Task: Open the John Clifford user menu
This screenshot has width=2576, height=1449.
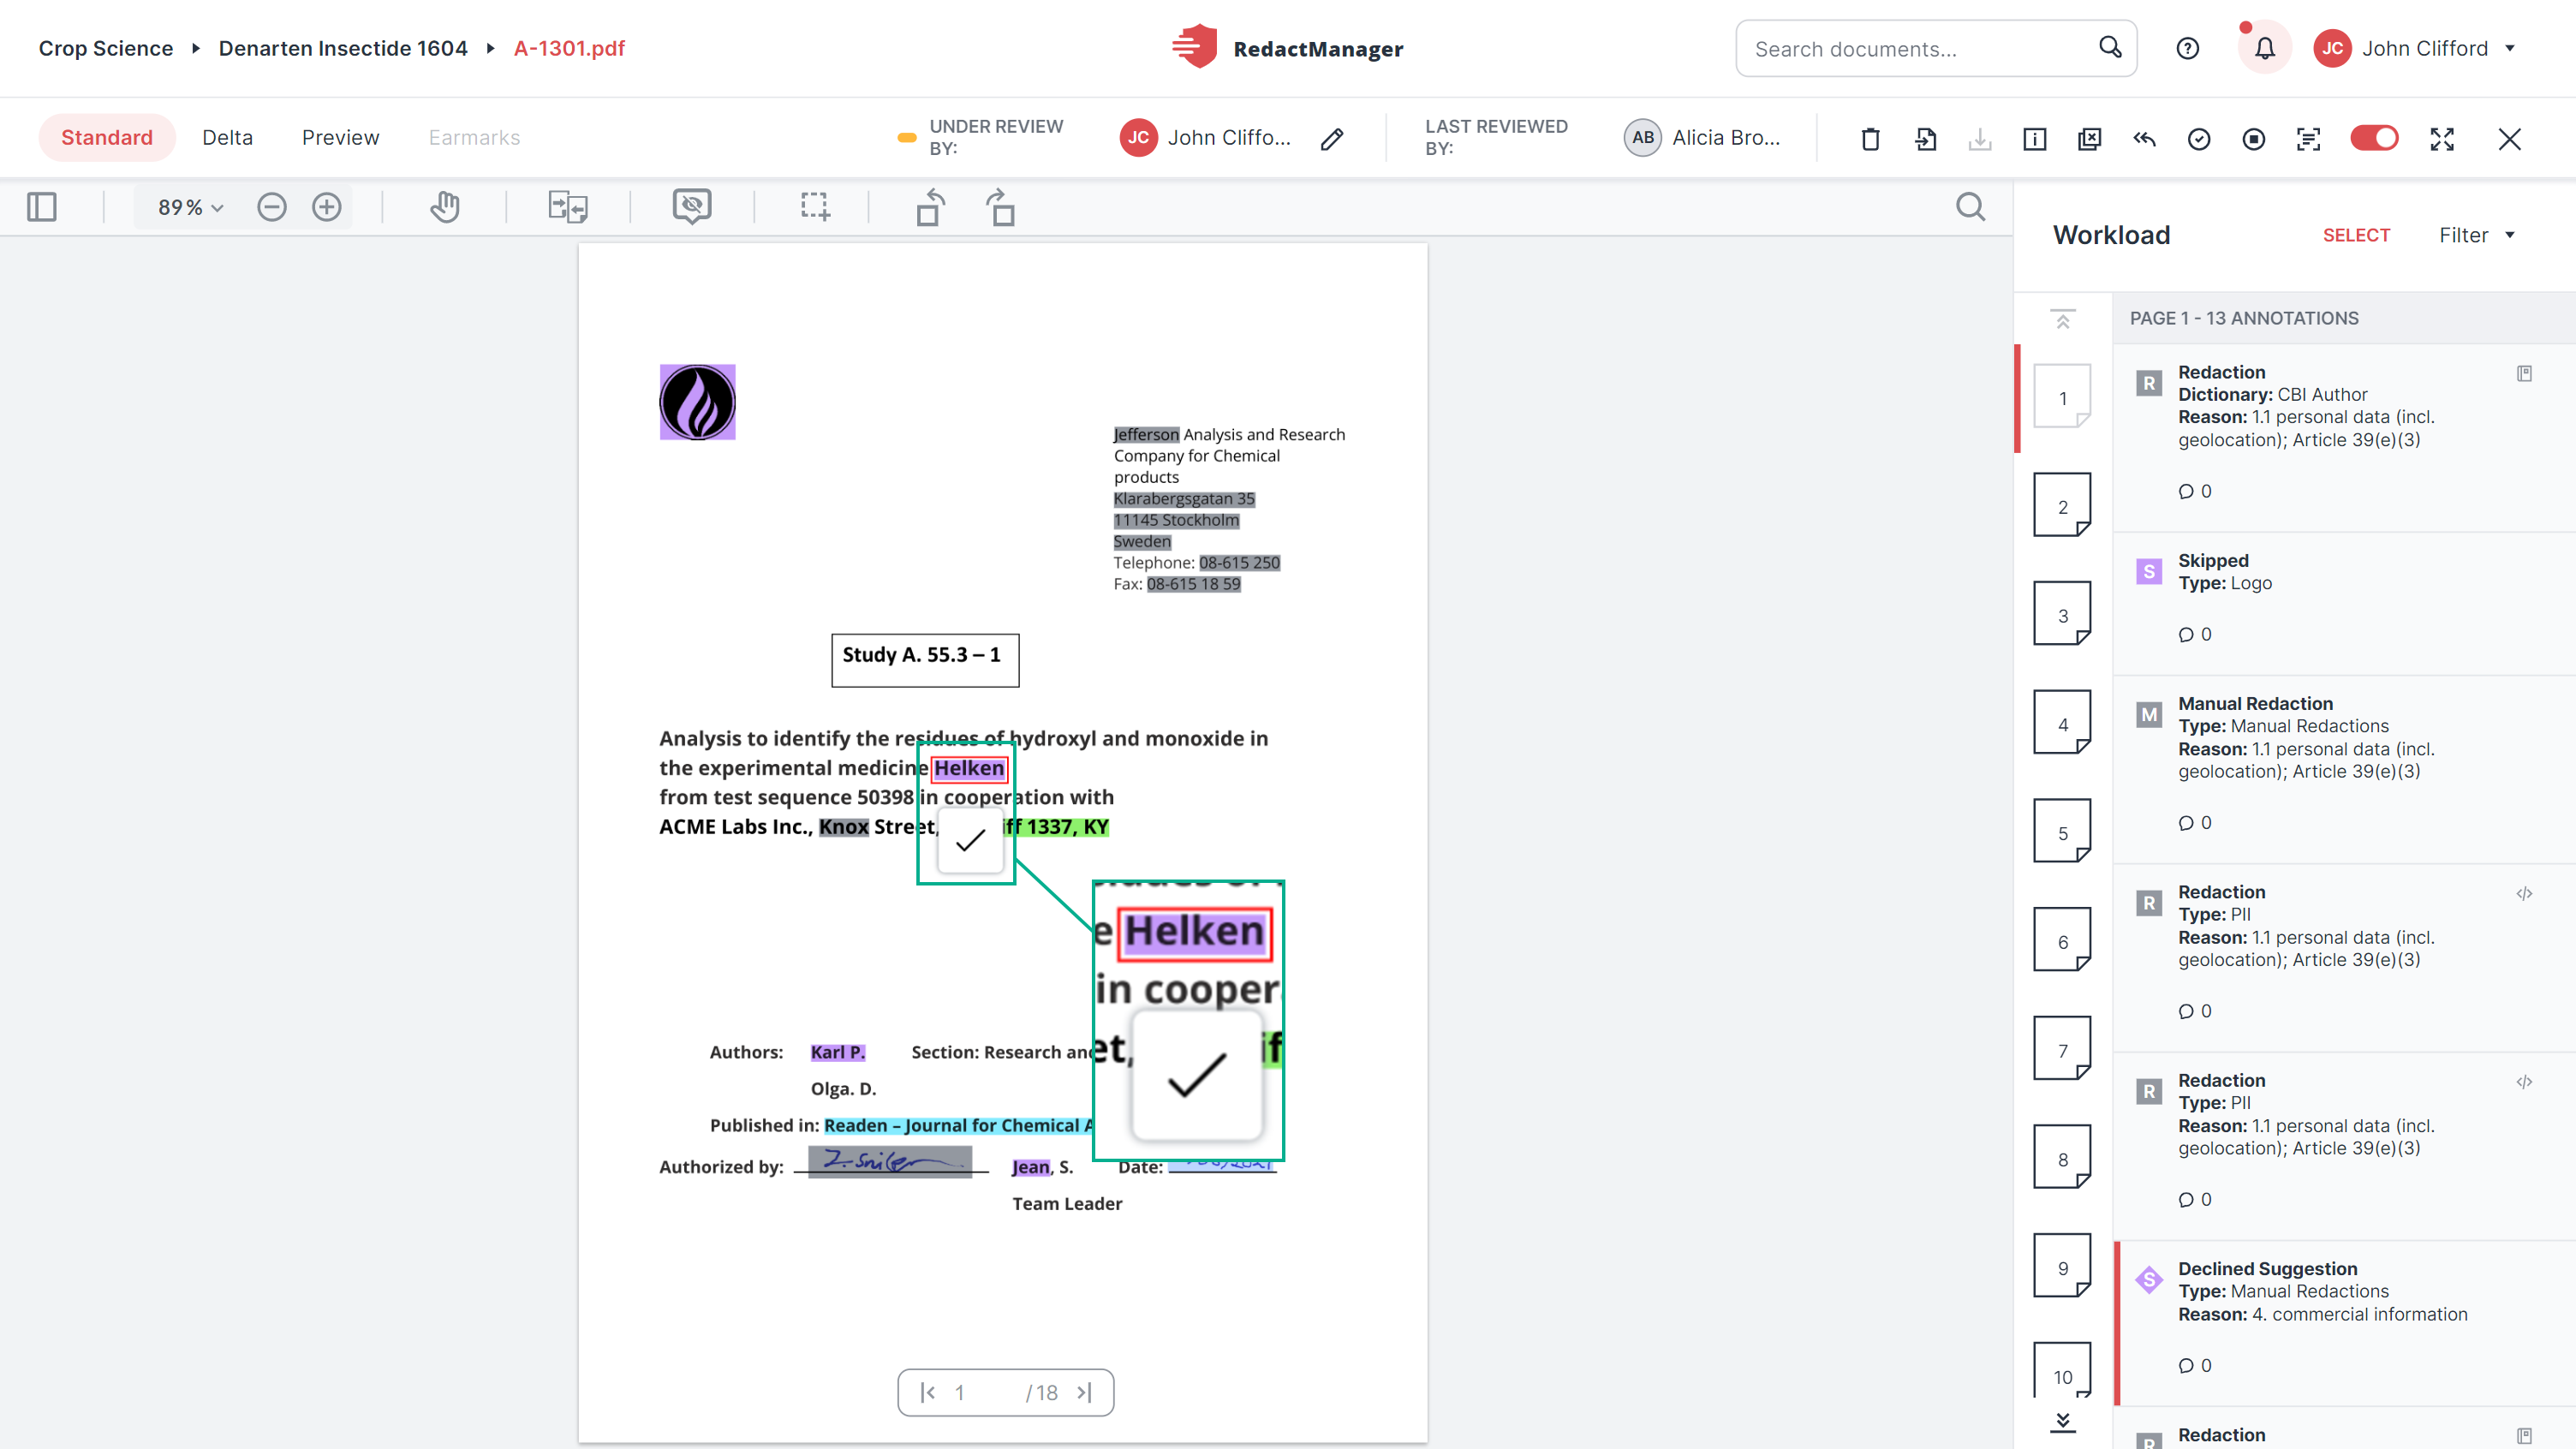Action: click(2414, 48)
